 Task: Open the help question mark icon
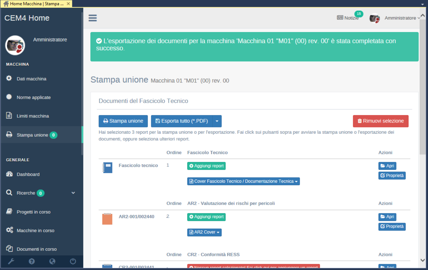point(32,261)
